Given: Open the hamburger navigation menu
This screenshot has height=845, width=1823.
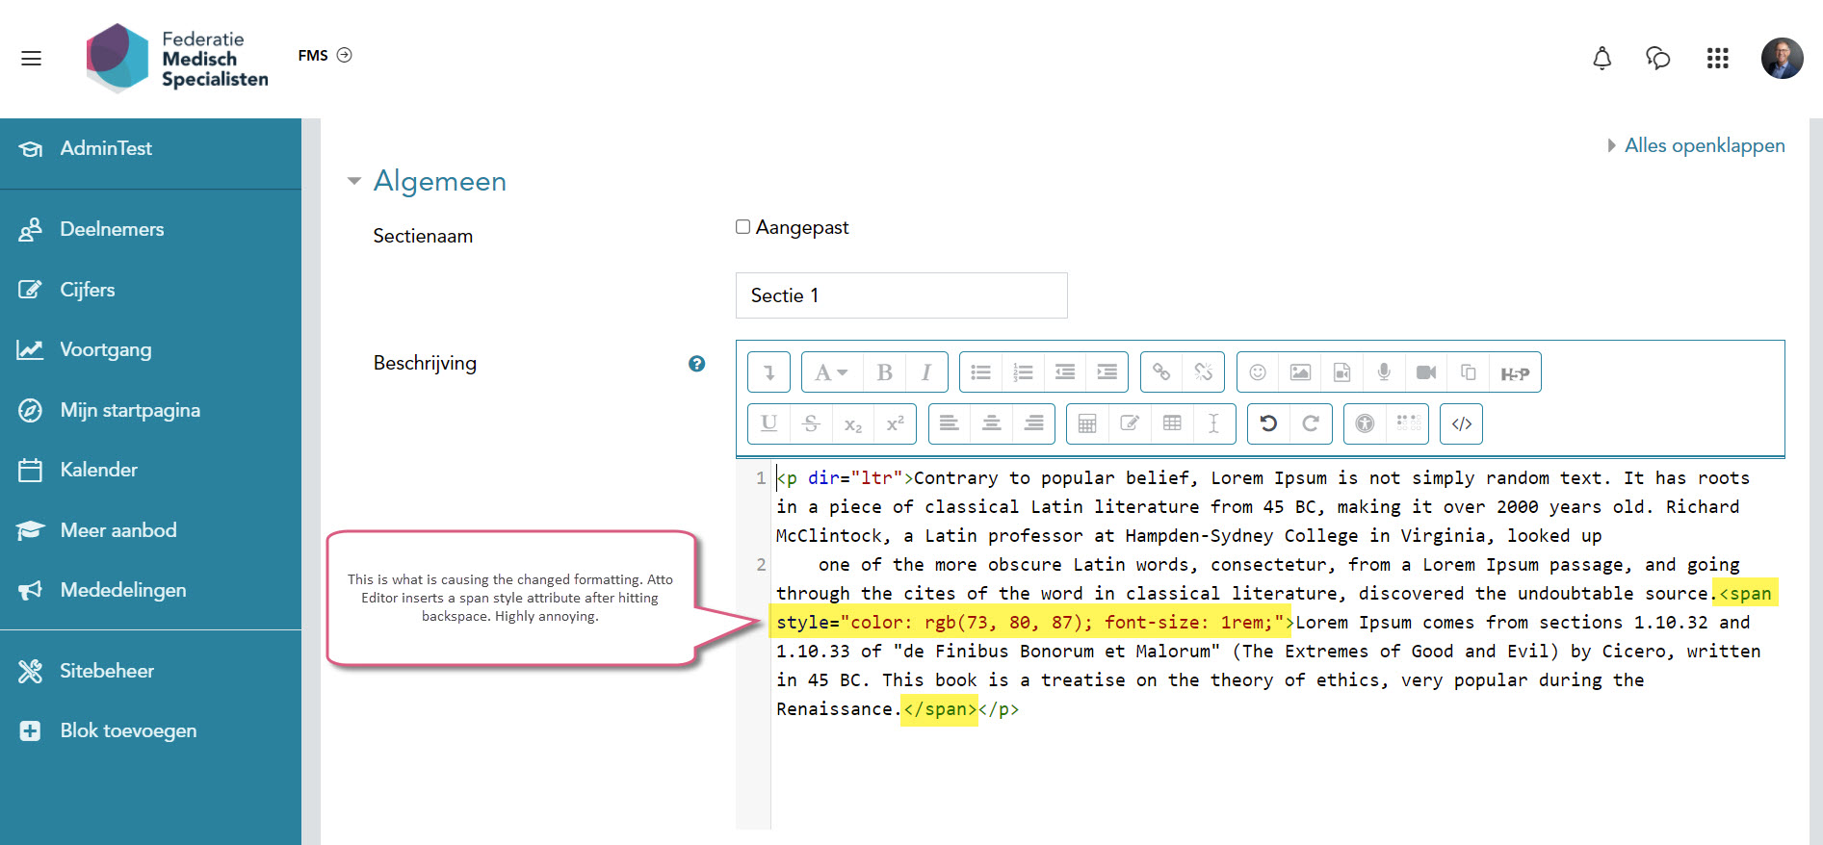Looking at the screenshot, I should [x=31, y=58].
